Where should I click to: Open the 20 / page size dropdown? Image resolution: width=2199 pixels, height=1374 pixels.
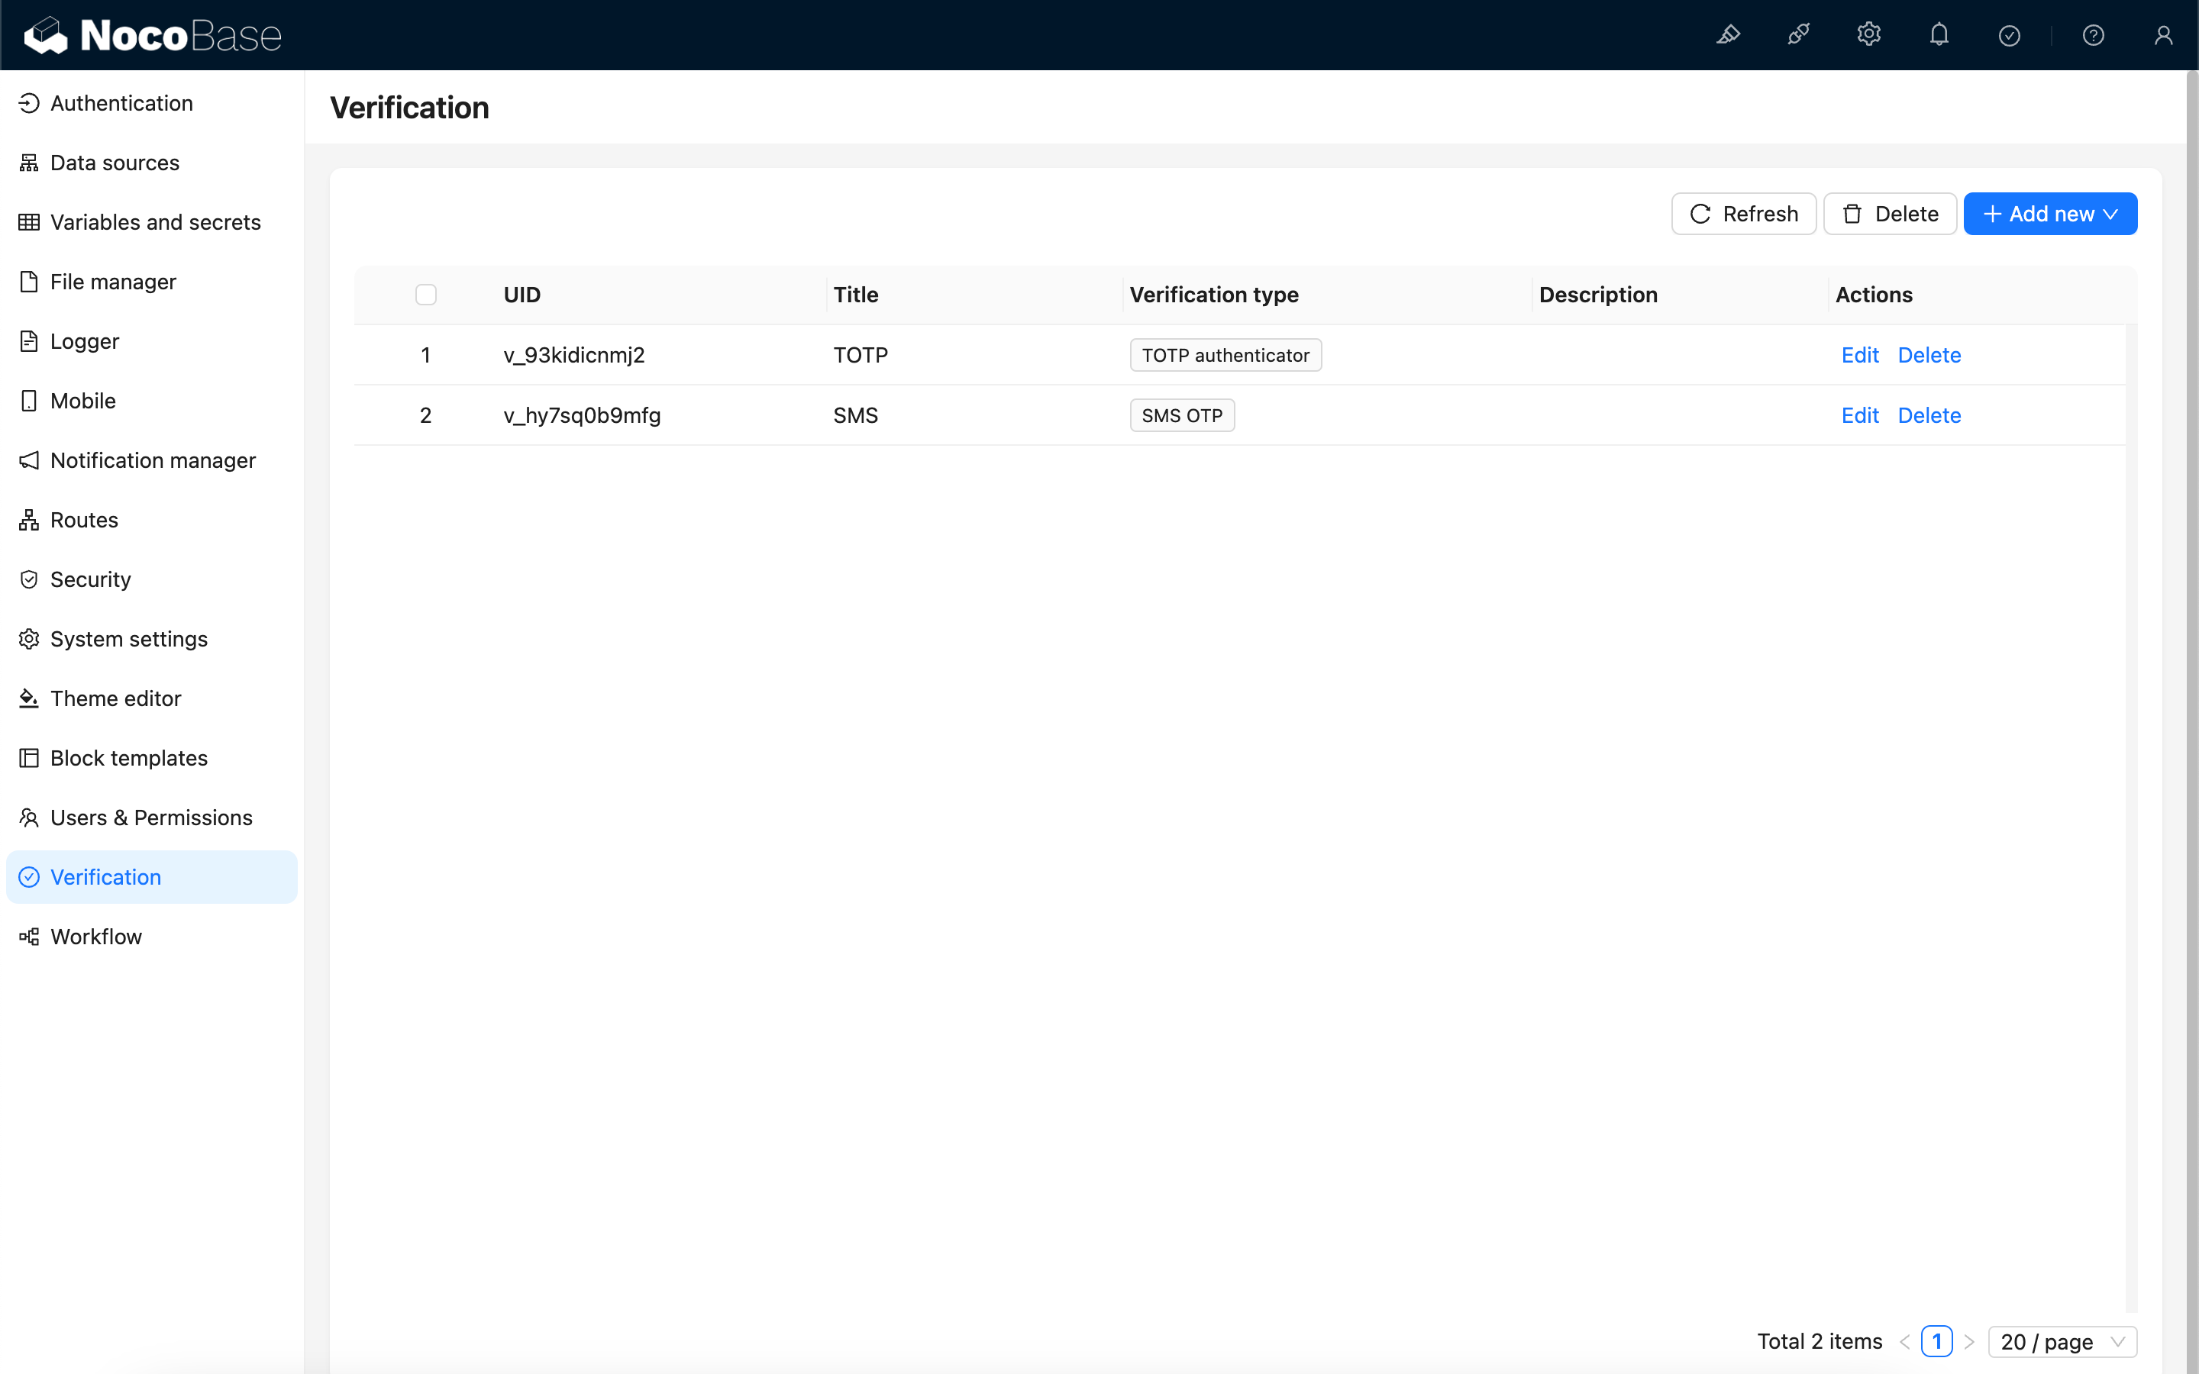coord(2062,1341)
